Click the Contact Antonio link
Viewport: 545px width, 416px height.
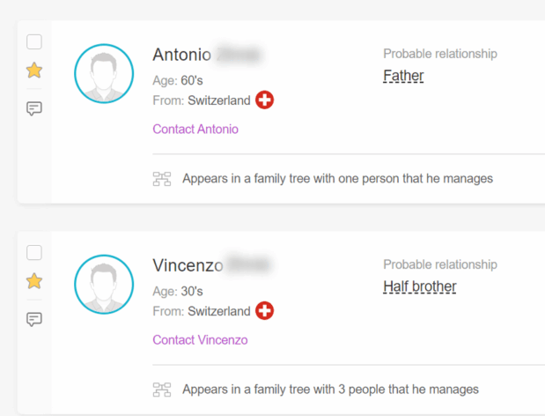point(195,130)
